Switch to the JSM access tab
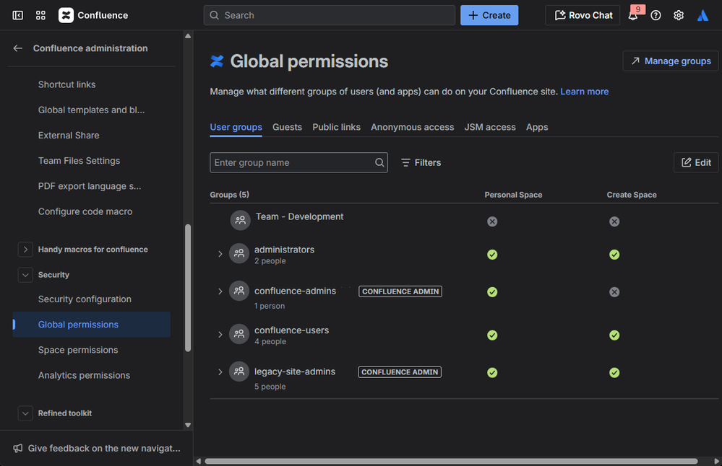722x466 pixels. (490, 127)
